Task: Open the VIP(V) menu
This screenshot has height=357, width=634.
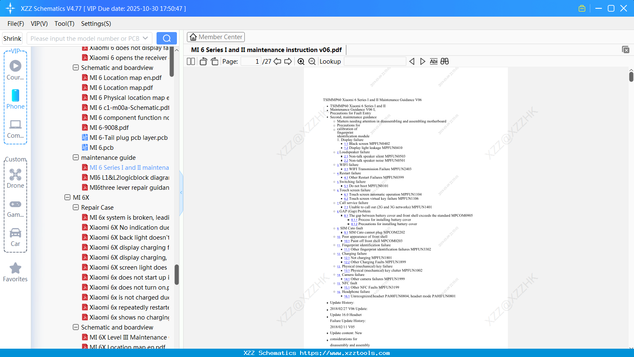Action: tap(39, 24)
